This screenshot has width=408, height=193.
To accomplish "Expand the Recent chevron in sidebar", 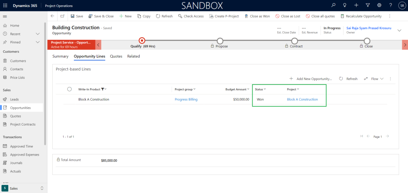I will (x=38, y=34).
